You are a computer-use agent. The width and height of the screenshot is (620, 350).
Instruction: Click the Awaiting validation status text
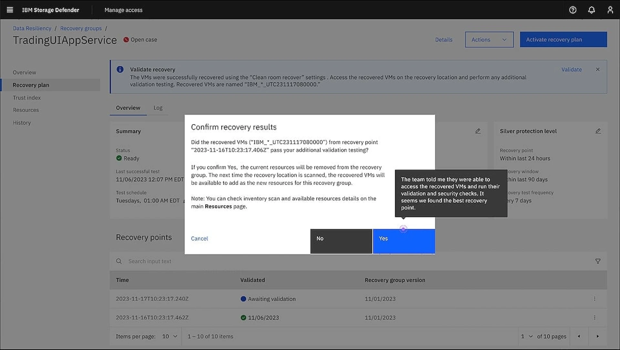click(272, 299)
